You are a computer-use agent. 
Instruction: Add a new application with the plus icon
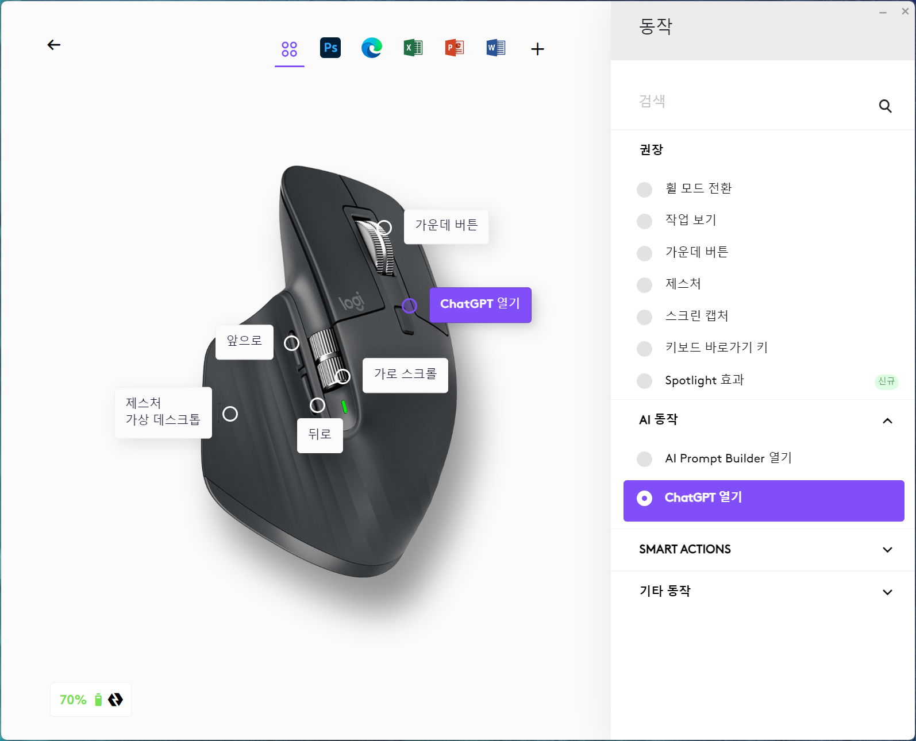pyautogui.click(x=537, y=49)
